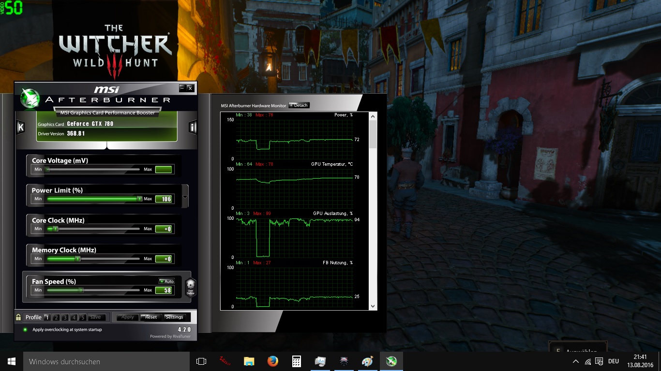661x371 pixels.
Task: Minimize the Afterburner window
Action: click(x=182, y=88)
